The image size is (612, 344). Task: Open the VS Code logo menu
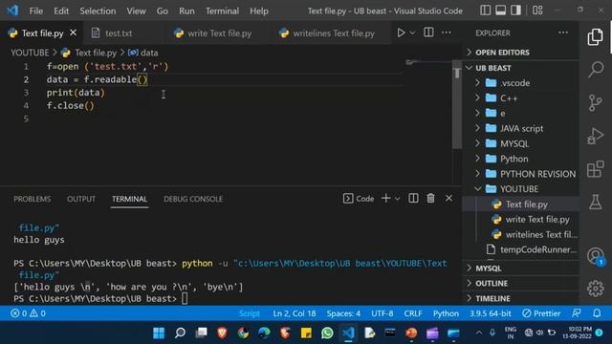point(12,11)
